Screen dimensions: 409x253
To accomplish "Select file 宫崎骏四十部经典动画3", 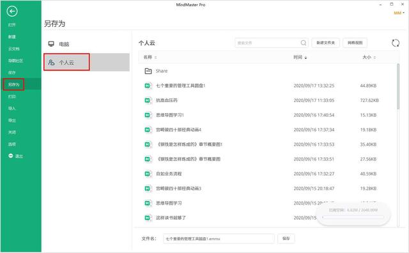I will 178,188.
